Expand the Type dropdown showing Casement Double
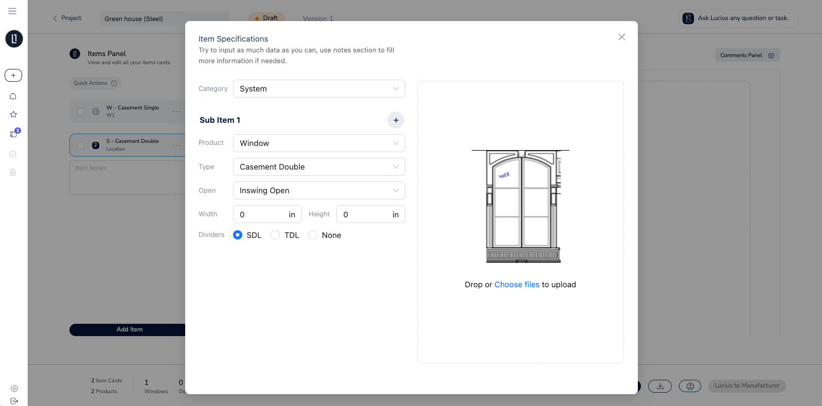Screen dimensions: 822x406 [319, 167]
